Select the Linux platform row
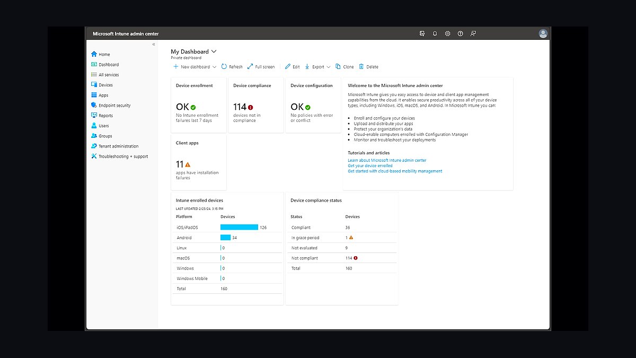The image size is (636, 358). click(227, 248)
